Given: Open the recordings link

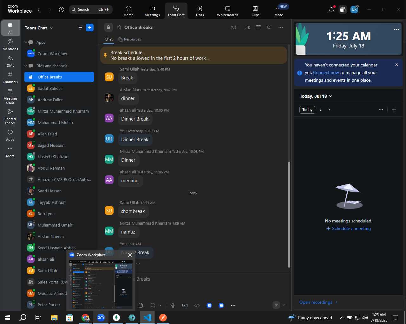Looking at the screenshot, I should [318, 302].
